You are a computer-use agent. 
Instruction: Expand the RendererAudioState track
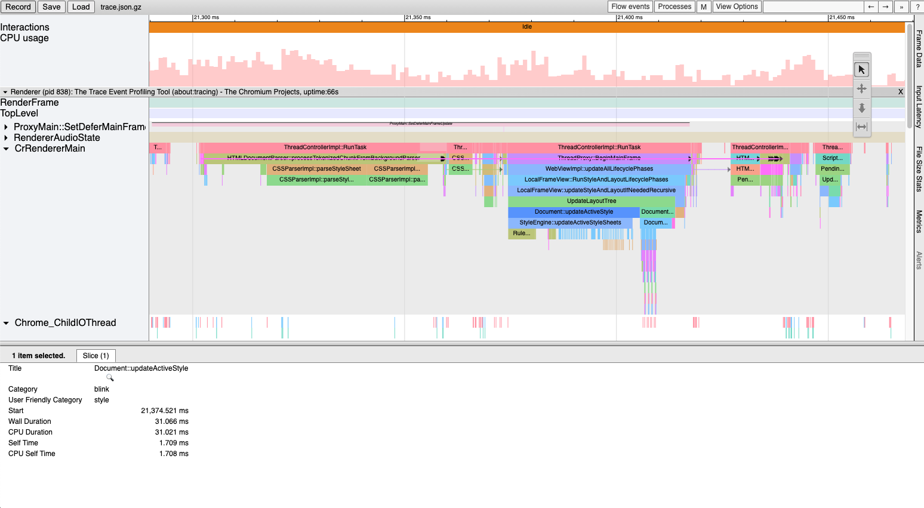coord(6,138)
